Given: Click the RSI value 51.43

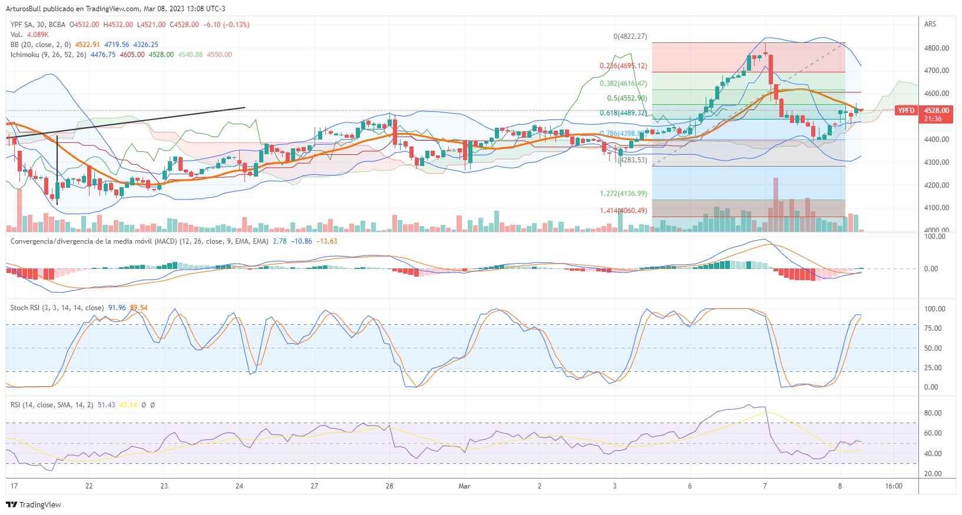Looking at the screenshot, I should point(107,405).
